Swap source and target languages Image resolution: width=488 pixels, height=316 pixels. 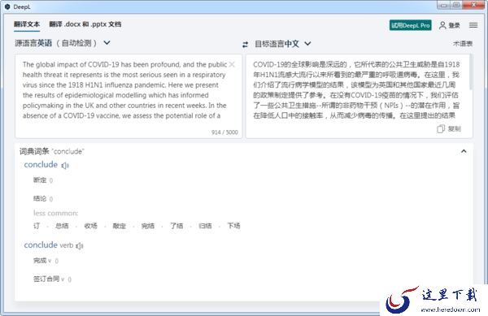(x=246, y=45)
